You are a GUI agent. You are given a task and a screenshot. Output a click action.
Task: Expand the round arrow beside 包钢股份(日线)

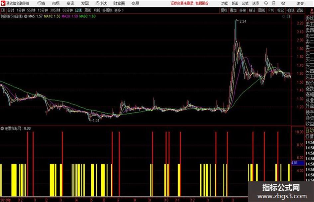(x=26, y=16)
